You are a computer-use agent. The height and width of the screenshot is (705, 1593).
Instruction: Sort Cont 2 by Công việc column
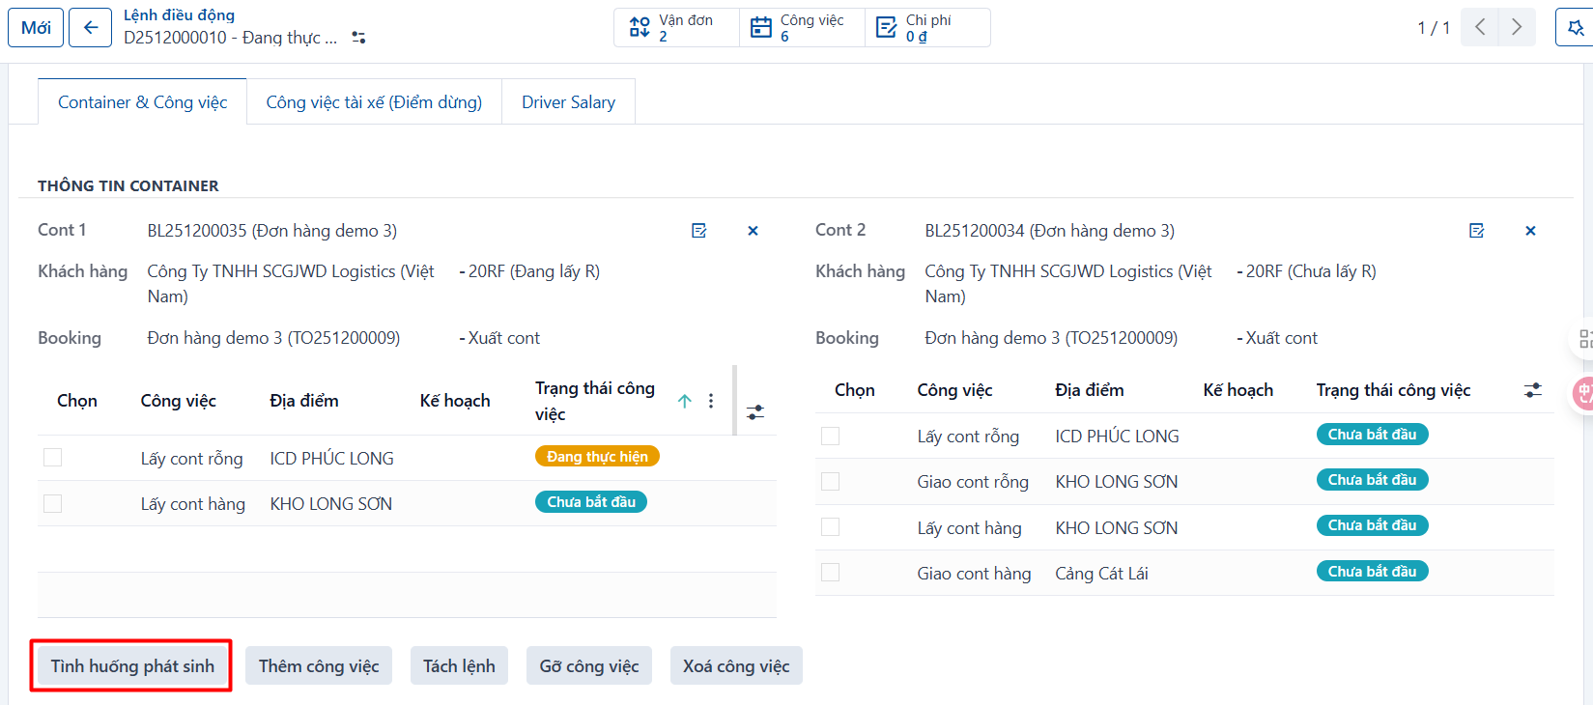click(x=955, y=390)
